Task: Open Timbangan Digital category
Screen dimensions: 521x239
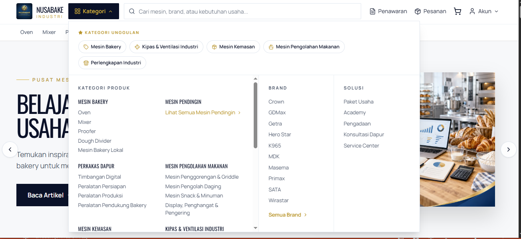Action: tap(99, 177)
